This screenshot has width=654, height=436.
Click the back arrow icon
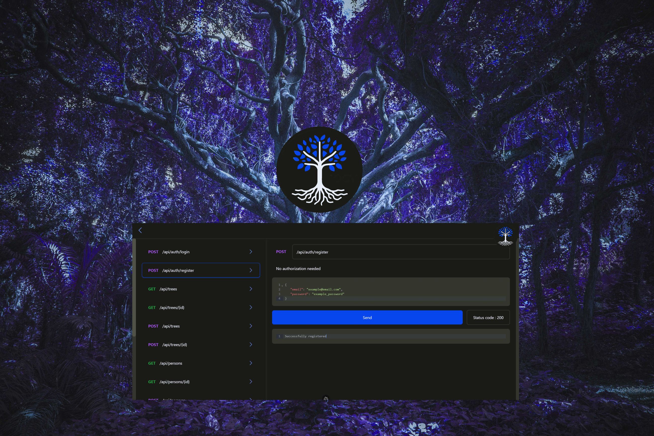pyautogui.click(x=140, y=230)
